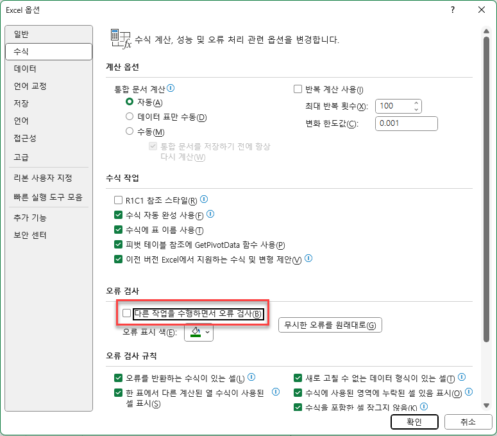
Task: Open the 언어 교정 category
Action: [x=49, y=86]
